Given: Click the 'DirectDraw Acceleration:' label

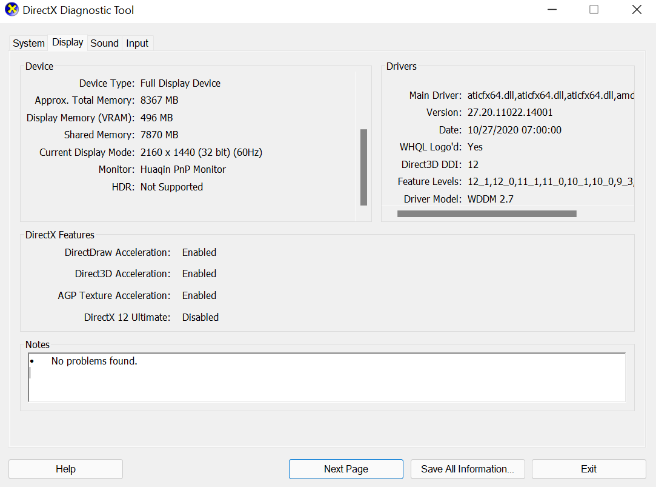Looking at the screenshot, I should click(x=118, y=252).
